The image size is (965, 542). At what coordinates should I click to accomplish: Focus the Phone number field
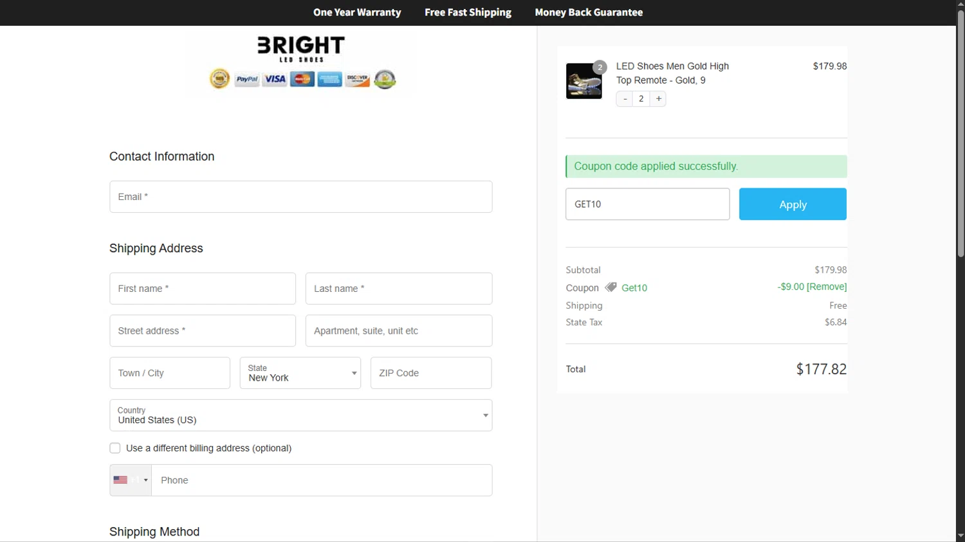coord(322,480)
